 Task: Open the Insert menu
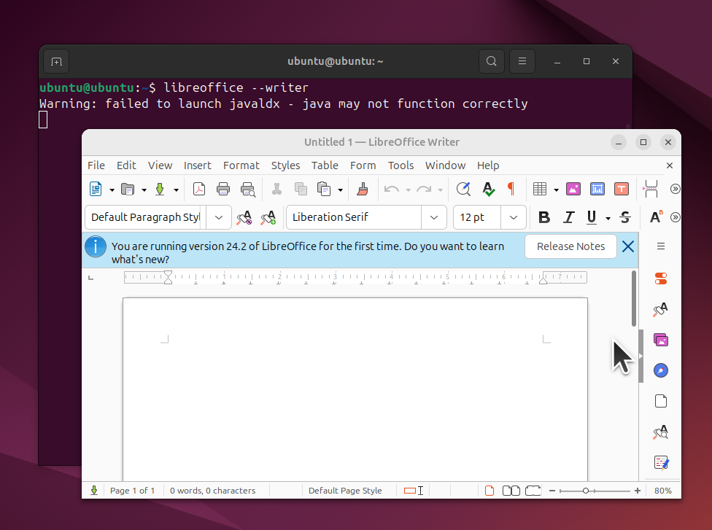(x=198, y=165)
